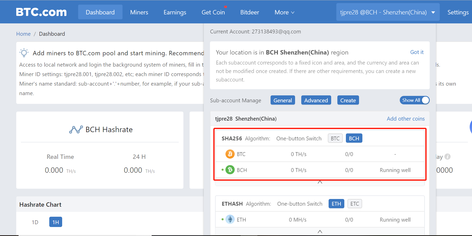Go to the Earnings tab

[x=175, y=12]
